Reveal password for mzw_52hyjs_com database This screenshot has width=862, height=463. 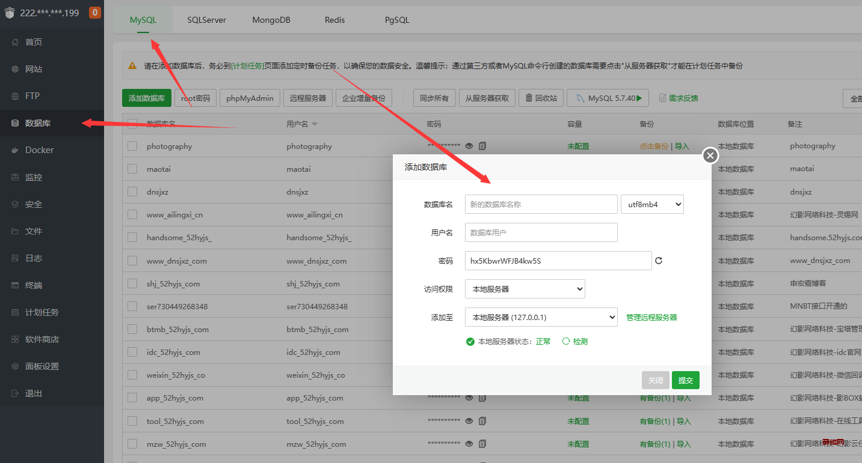coord(469,444)
